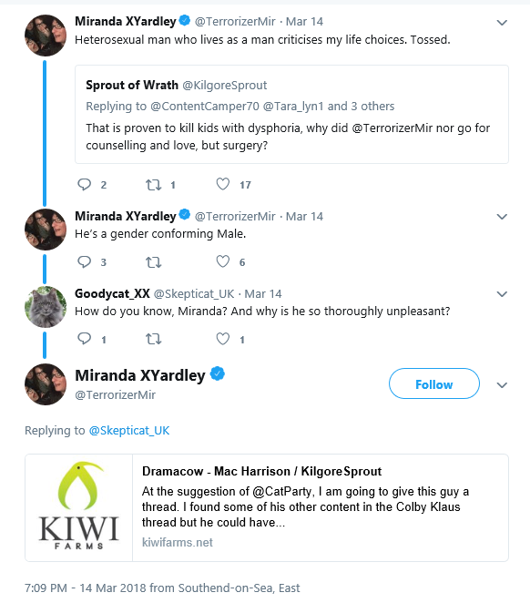
Task: Open options chevron on second Miranda tweet
Action: pos(502,217)
